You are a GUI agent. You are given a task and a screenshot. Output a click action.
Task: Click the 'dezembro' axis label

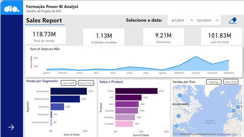coord(229,73)
